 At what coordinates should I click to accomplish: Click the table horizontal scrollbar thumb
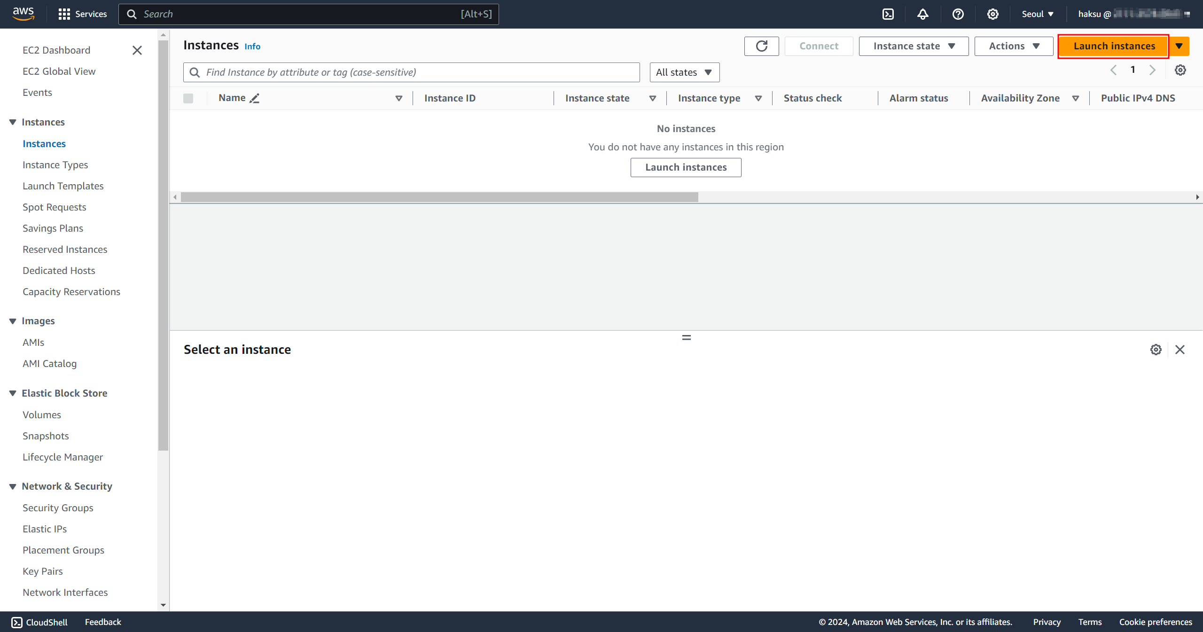(439, 197)
